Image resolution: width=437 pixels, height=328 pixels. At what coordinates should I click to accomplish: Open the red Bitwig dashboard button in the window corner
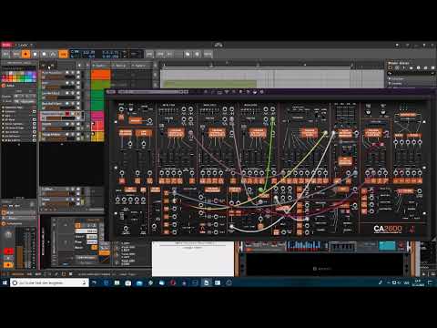6,45
